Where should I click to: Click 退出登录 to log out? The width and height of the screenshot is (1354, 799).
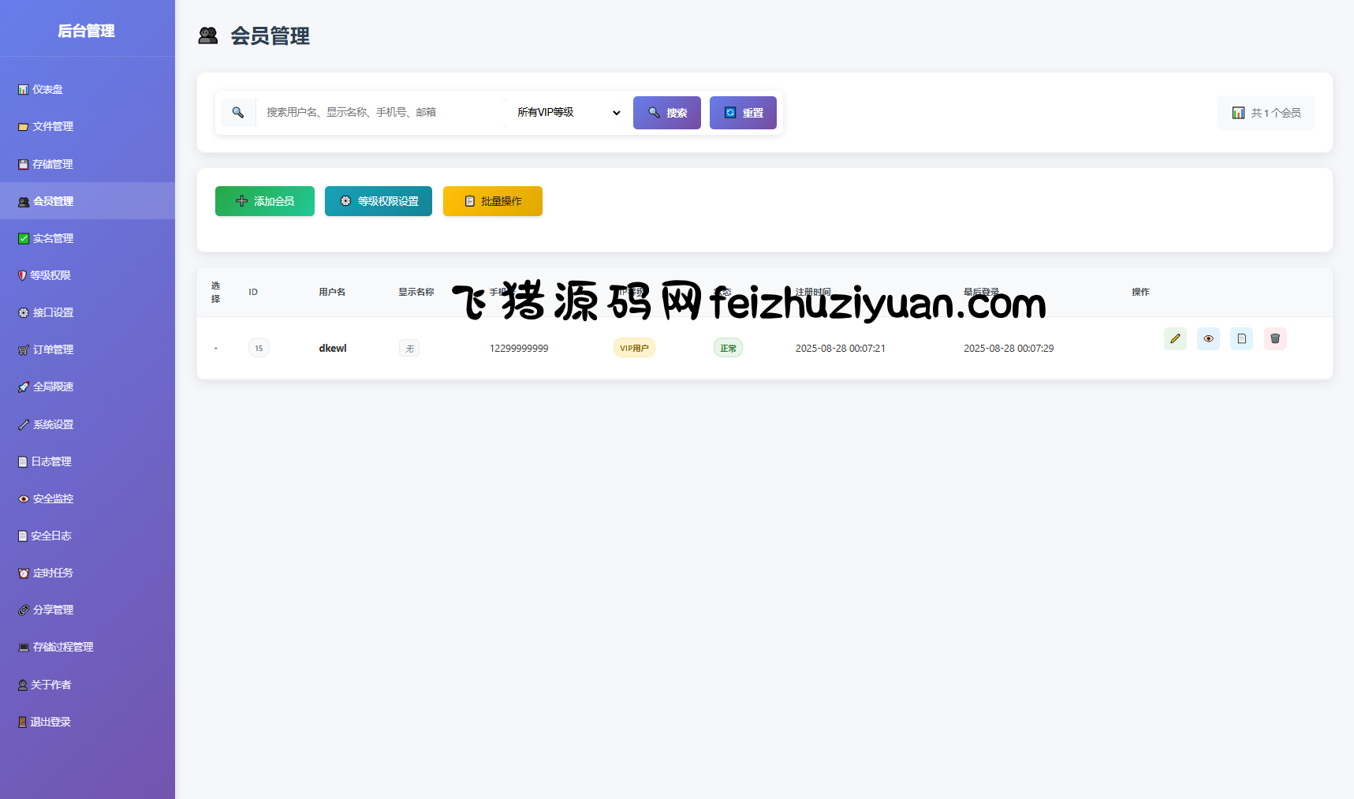point(50,722)
